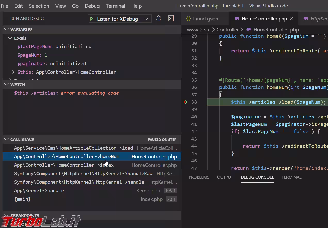328x228 pixels.
Task: Click the breakpoint marker on line 38
Action: (x=185, y=102)
